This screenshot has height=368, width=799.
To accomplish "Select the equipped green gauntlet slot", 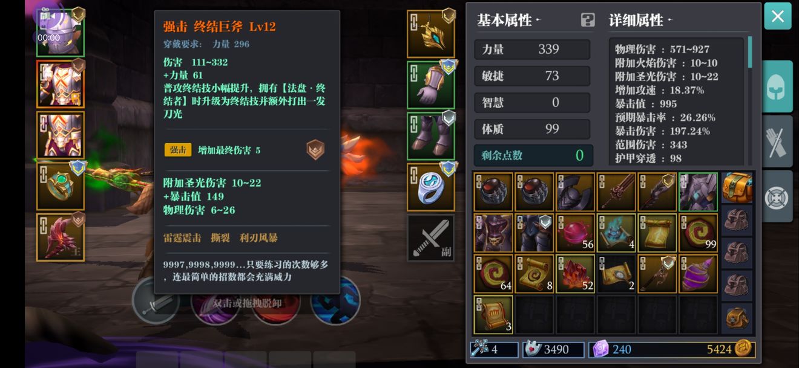I will [x=431, y=85].
